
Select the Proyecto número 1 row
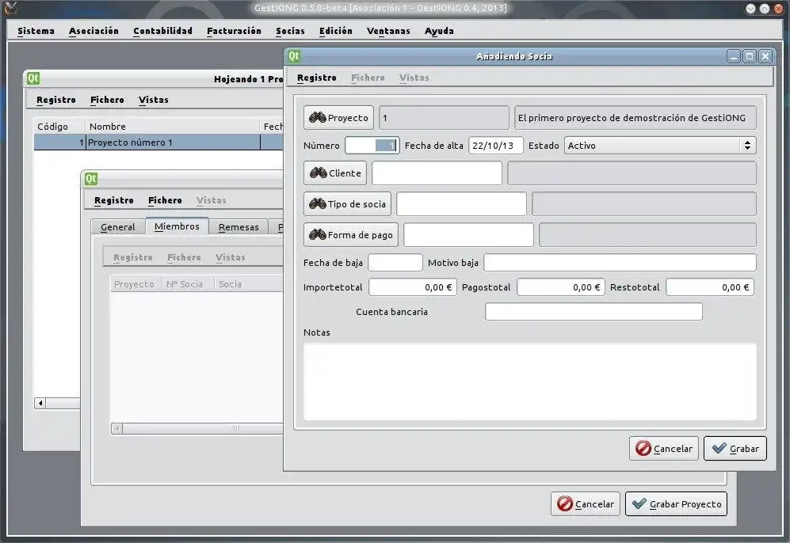tap(158, 142)
